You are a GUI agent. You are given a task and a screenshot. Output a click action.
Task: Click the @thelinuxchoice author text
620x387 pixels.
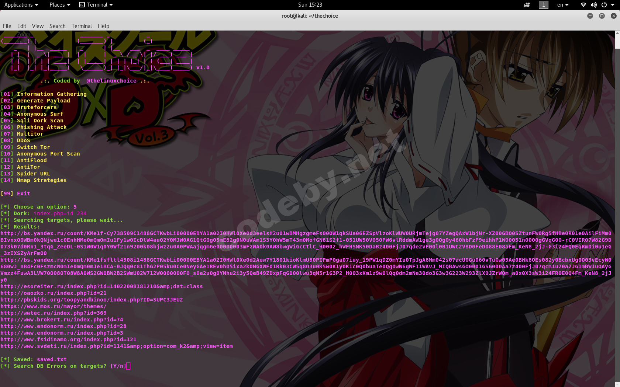111,81
